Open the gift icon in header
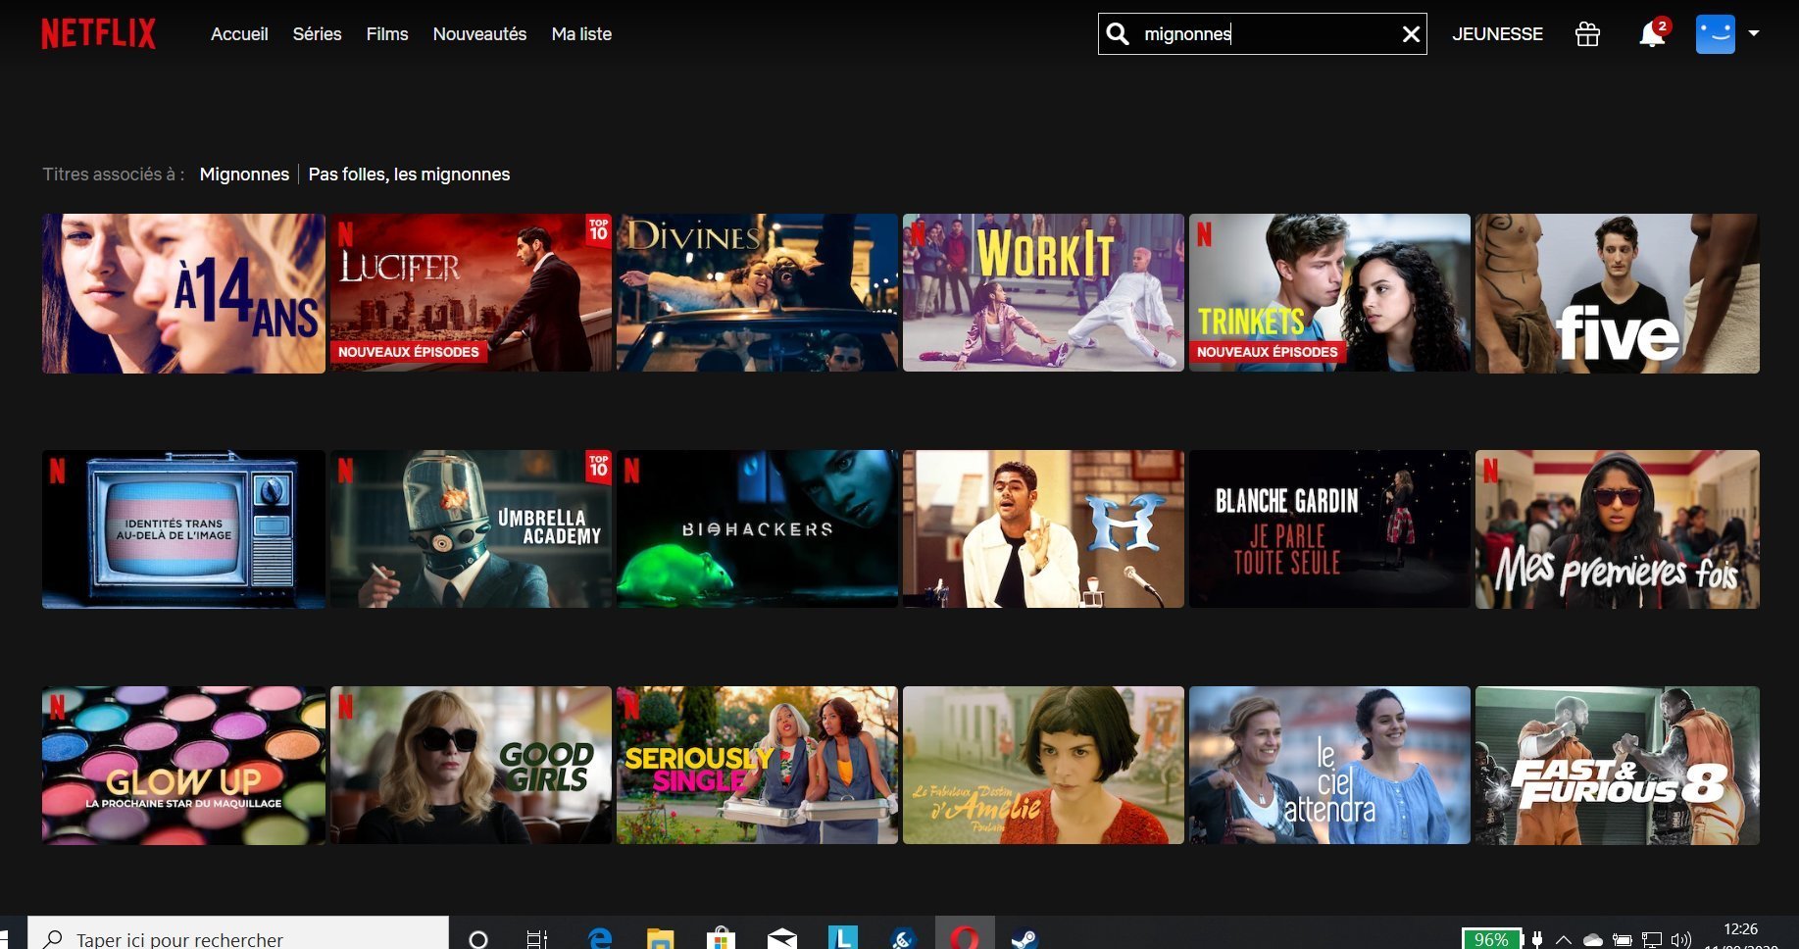 (x=1587, y=34)
